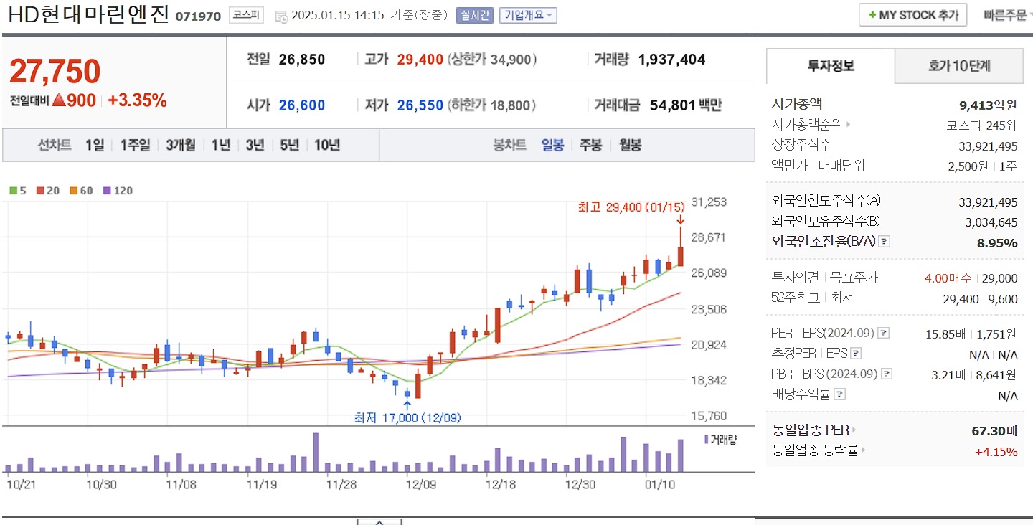Image resolution: width=1033 pixels, height=525 pixels.
Task: Select the 일봉 candle chart
Action: coord(552,145)
